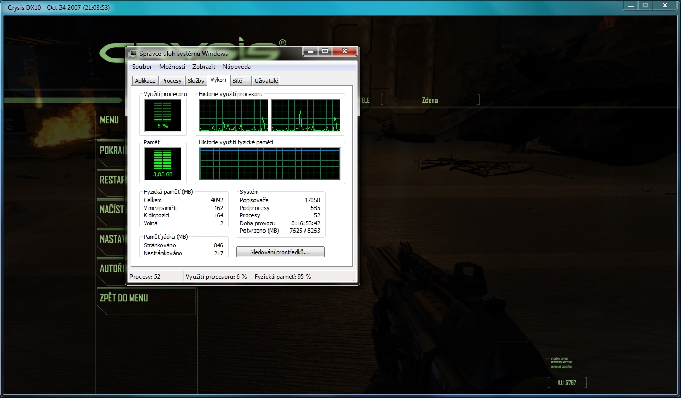This screenshot has height=398, width=681.
Task: Click the Task Manager title bar icon
Action: [x=133, y=53]
